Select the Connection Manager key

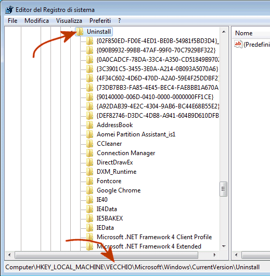(126, 153)
